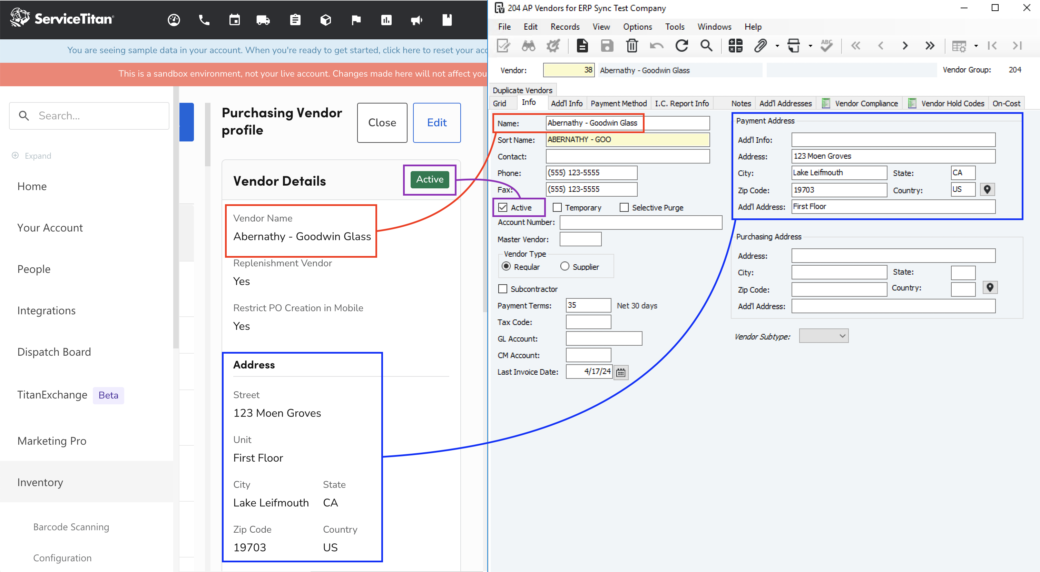Close the Purchasing Vendor profile

(382, 123)
